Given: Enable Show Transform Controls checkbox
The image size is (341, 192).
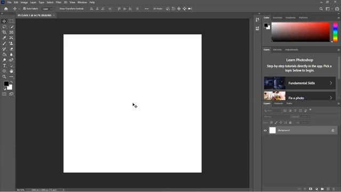Looking at the screenshot, I should 58,9.
